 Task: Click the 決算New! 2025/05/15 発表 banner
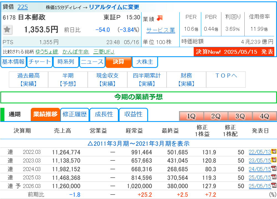coord(234,52)
